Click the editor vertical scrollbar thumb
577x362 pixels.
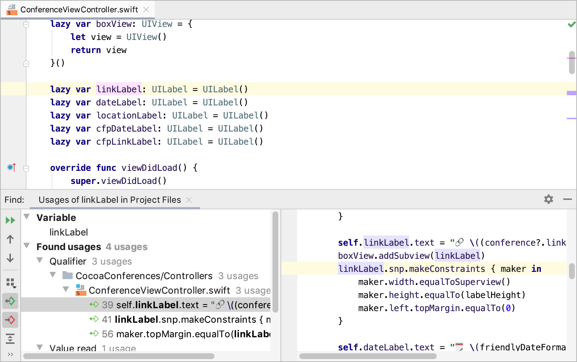pos(572,63)
